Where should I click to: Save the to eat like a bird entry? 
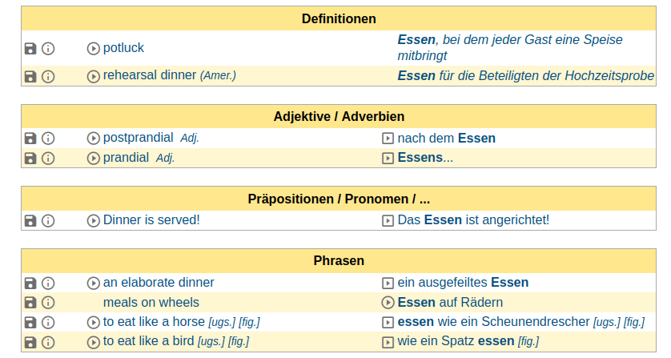coord(30,342)
